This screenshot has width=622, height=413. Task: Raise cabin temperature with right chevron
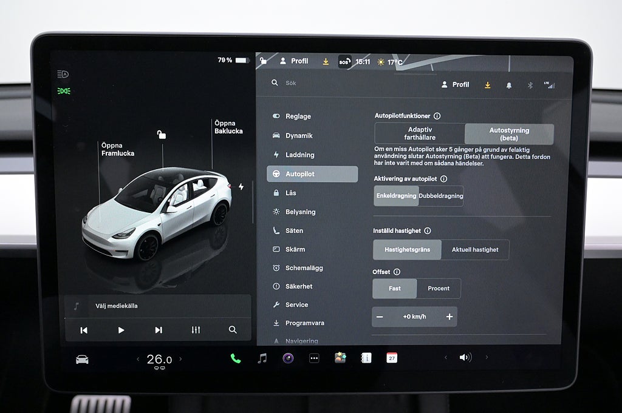(x=180, y=359)
